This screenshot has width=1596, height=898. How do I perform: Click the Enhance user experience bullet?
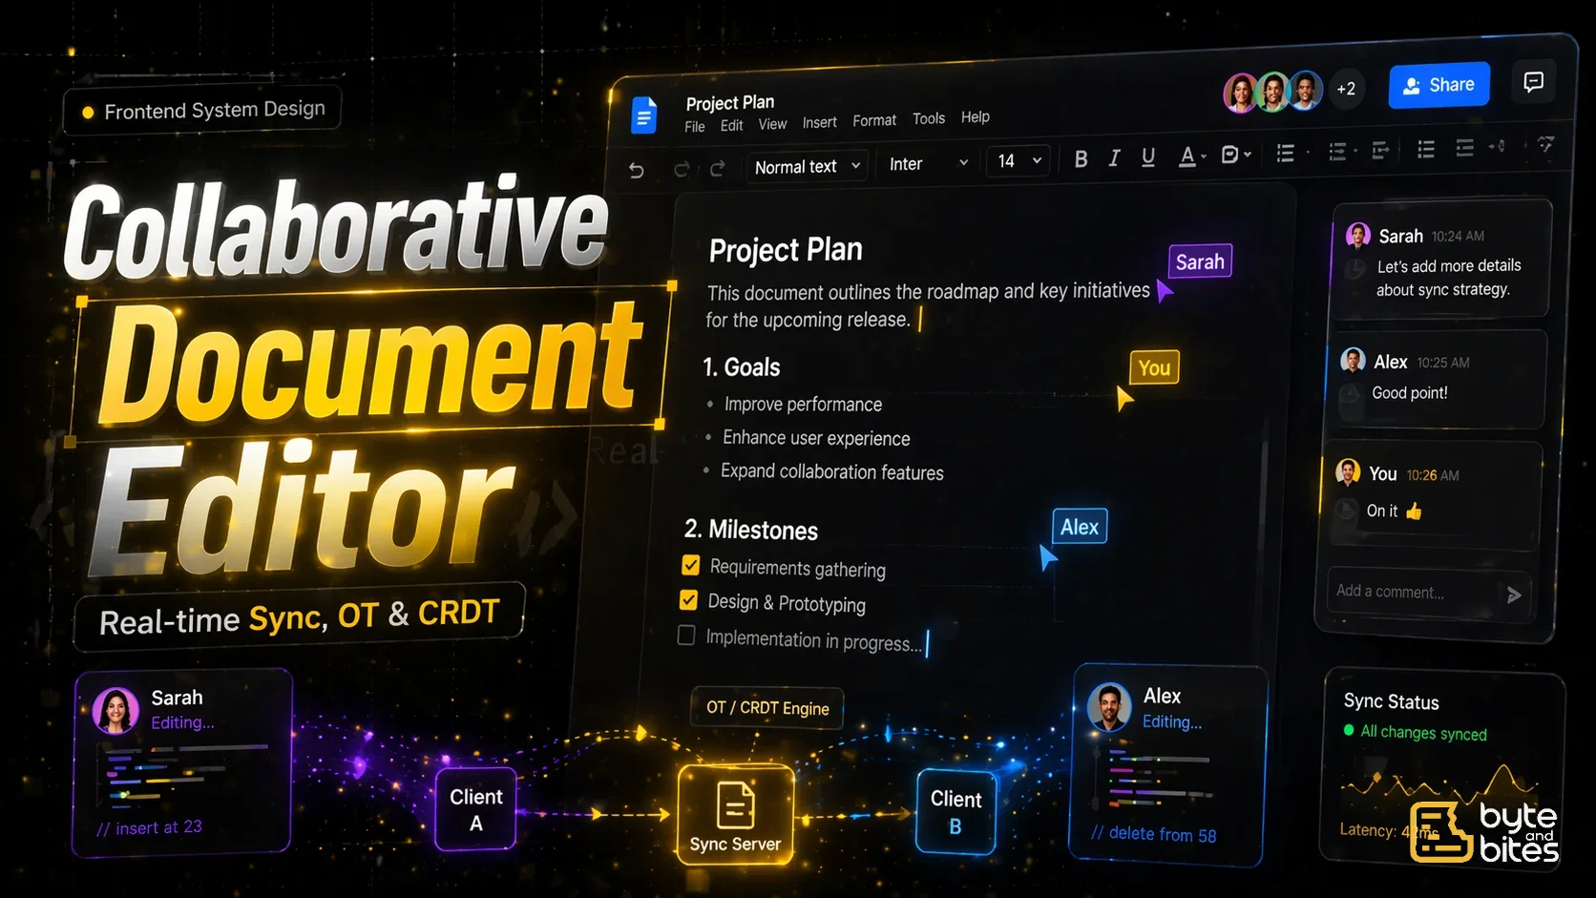pos(816,438)
